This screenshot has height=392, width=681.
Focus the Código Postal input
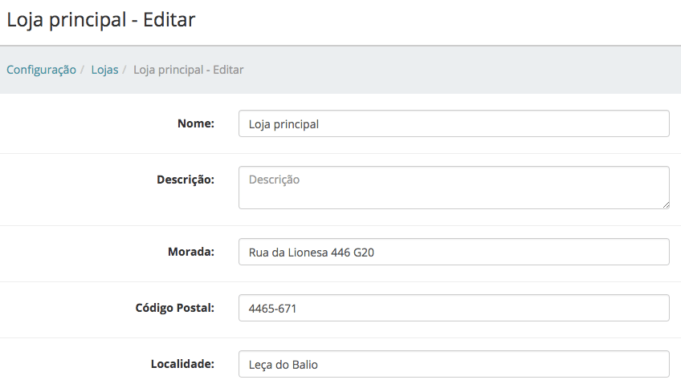click(x=453, y=308)
